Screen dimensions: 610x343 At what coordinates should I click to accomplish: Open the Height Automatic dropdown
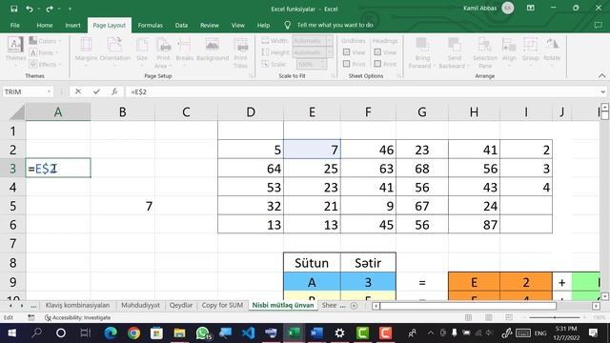coord(330,52)
